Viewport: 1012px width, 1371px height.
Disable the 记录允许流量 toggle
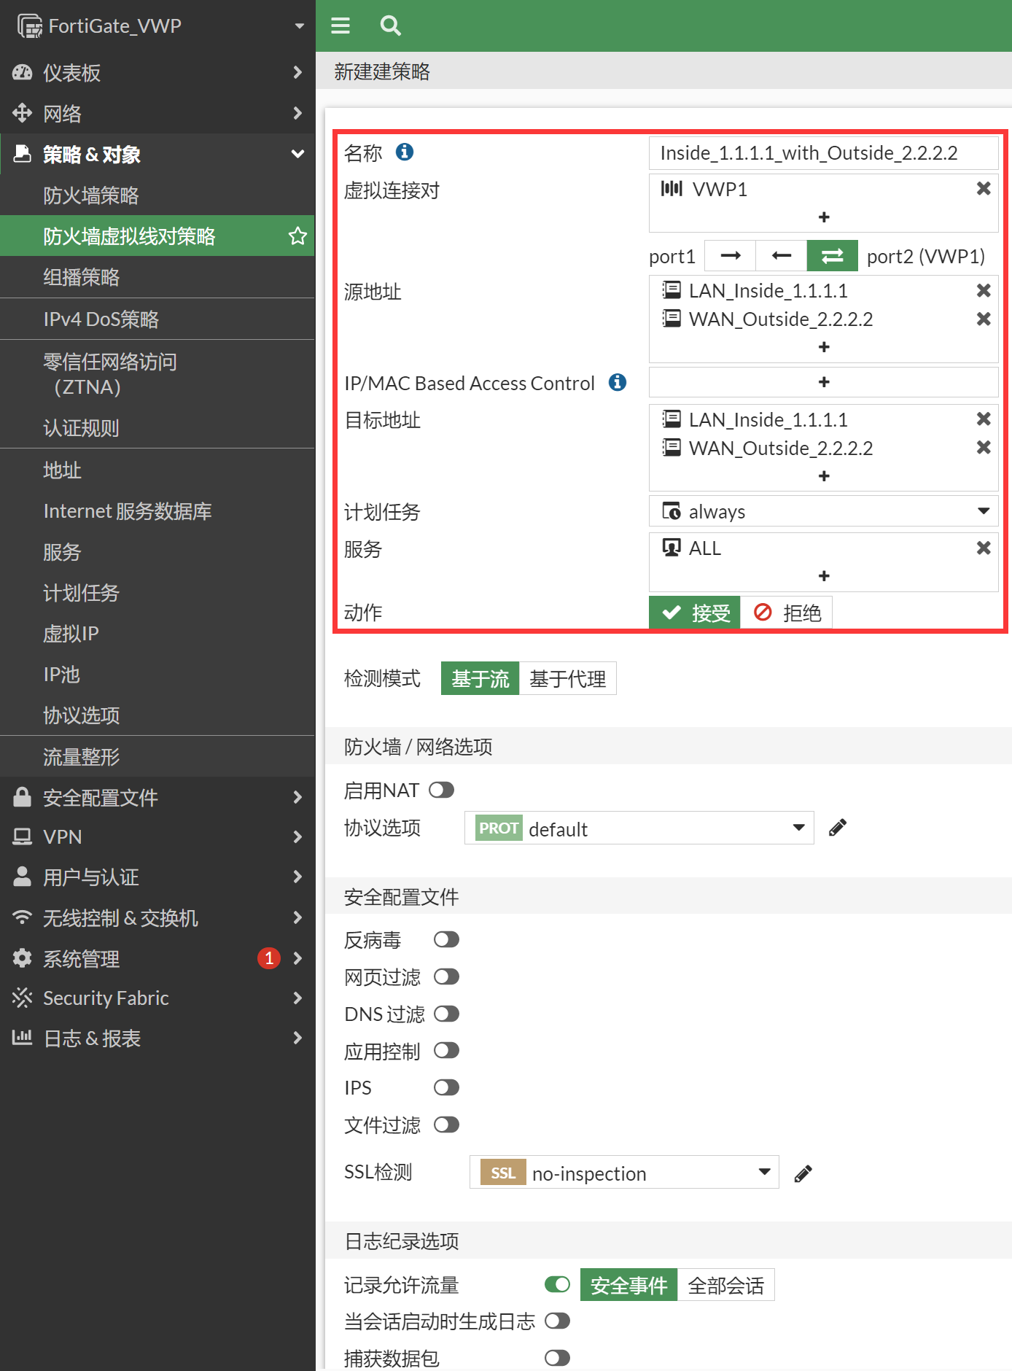pyautogui.click(x=557, y=1285)
